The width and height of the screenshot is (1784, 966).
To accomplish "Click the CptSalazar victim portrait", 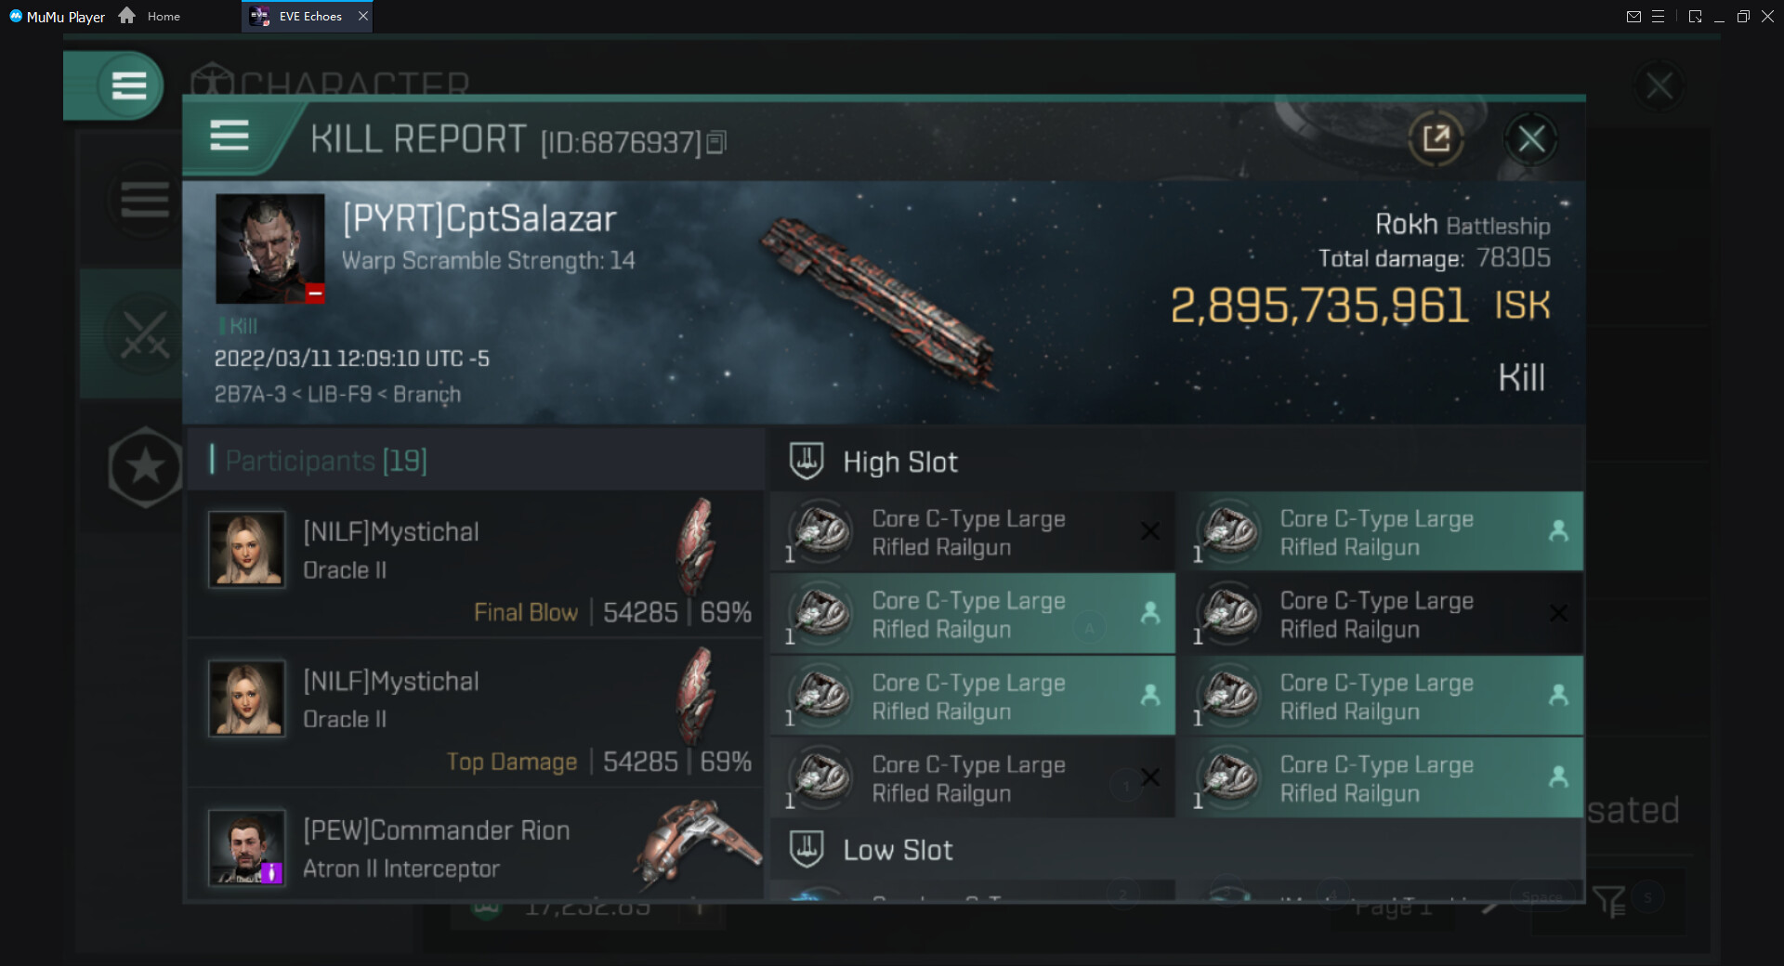I will (x=269, y=248).
